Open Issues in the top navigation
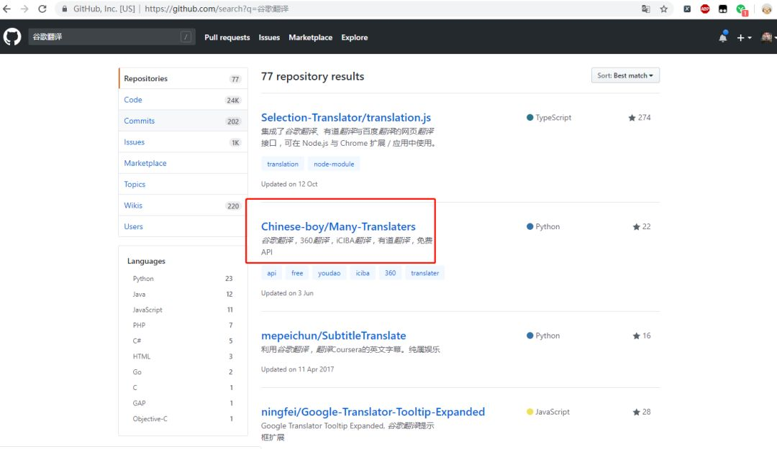The width and height of the screenshot is (777, 449). [x=269, y=37]
